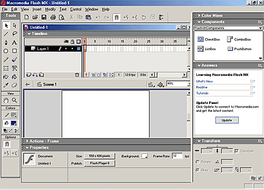
Task: Delete layer with trash can icon
Action: point(77,75)
